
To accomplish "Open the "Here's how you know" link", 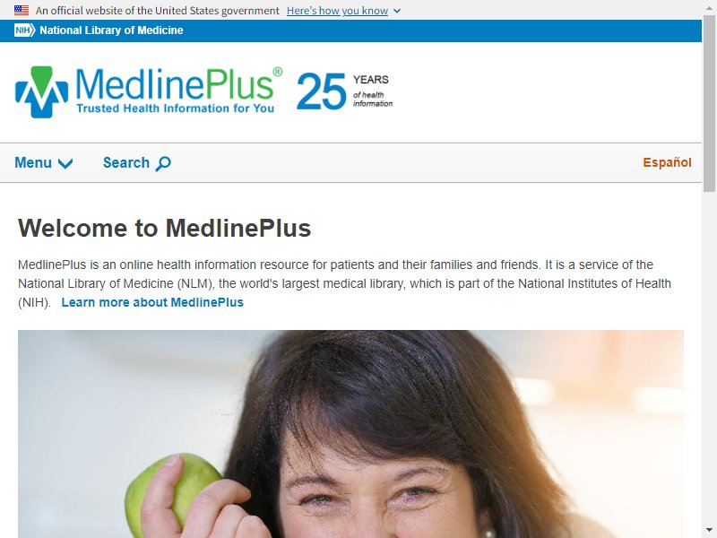I will point(338,11).
